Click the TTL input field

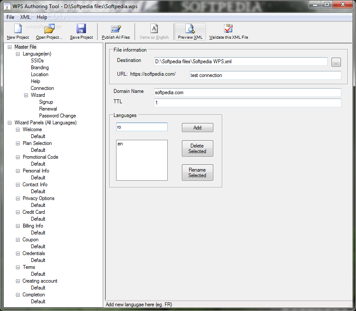point(248,103)
